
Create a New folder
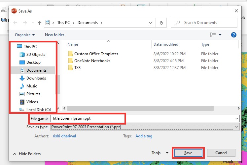pyautogui.click(x=54, y=35)
